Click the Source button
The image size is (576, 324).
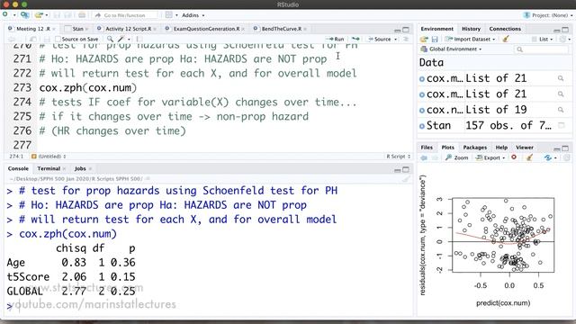pos(379,39)
